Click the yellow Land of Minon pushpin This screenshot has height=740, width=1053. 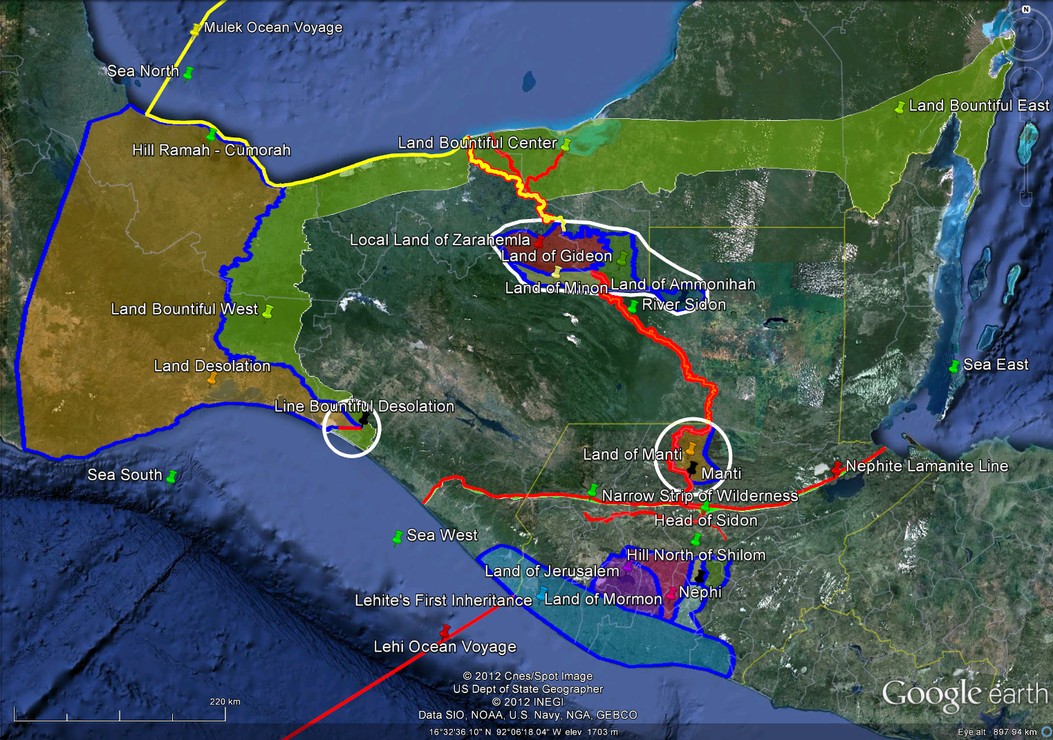557,272
